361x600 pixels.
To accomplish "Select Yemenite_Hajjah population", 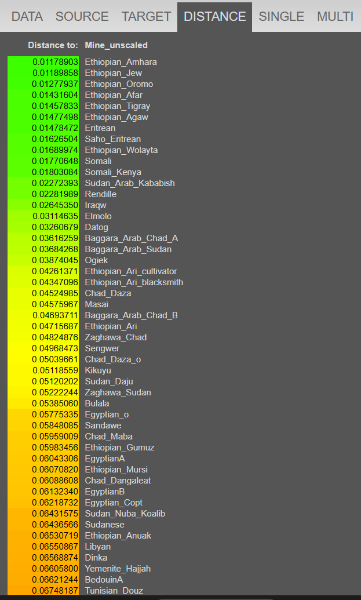I will (x=118, y=569).
